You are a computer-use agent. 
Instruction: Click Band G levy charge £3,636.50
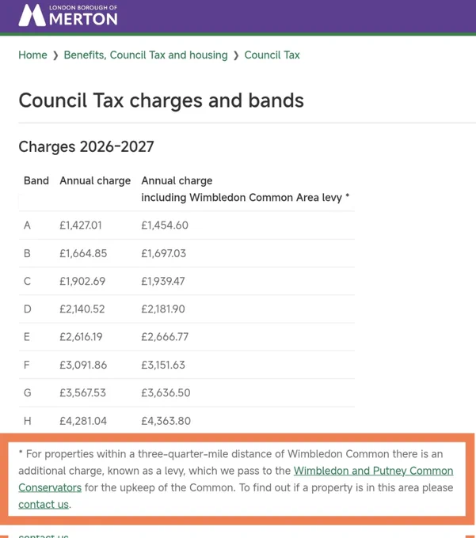pos(166,392)
